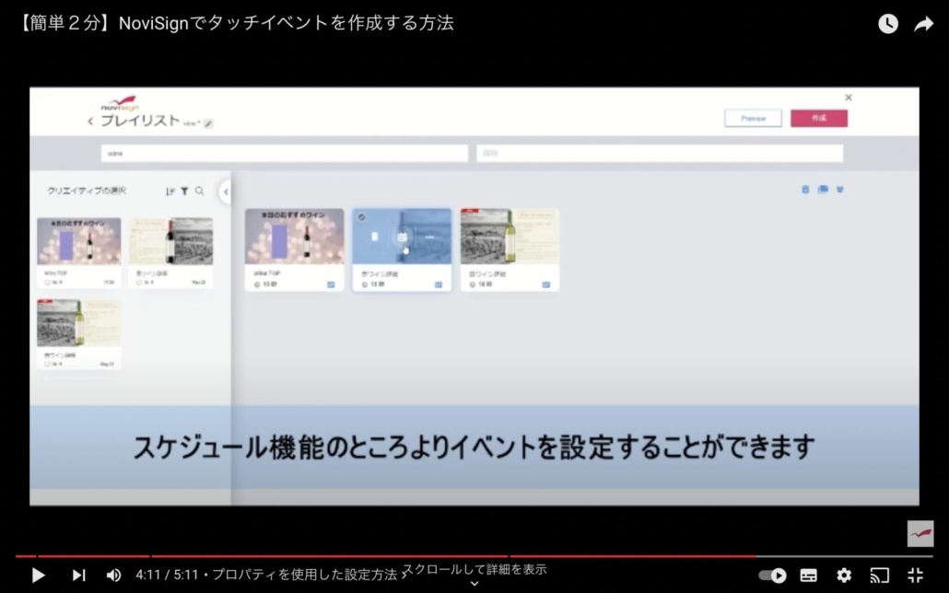Click the trash delete icon above playlist cards
The width and height of the screenshot is (949, 593).
point(805,190)
